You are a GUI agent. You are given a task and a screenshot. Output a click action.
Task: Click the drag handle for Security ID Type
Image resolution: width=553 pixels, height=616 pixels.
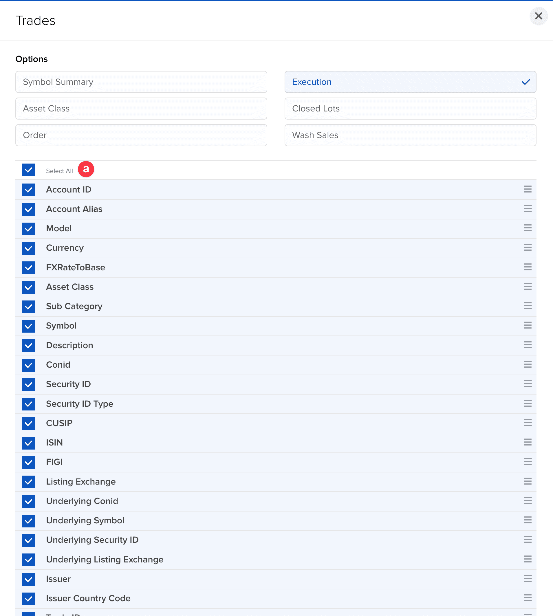(x=528, y=403)
